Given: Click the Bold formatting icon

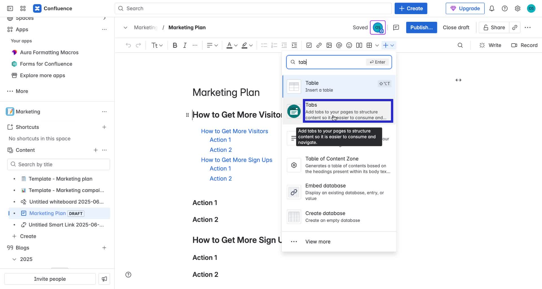Looking at the screenshot, I should pyautogui.click(x=175, y=45).
